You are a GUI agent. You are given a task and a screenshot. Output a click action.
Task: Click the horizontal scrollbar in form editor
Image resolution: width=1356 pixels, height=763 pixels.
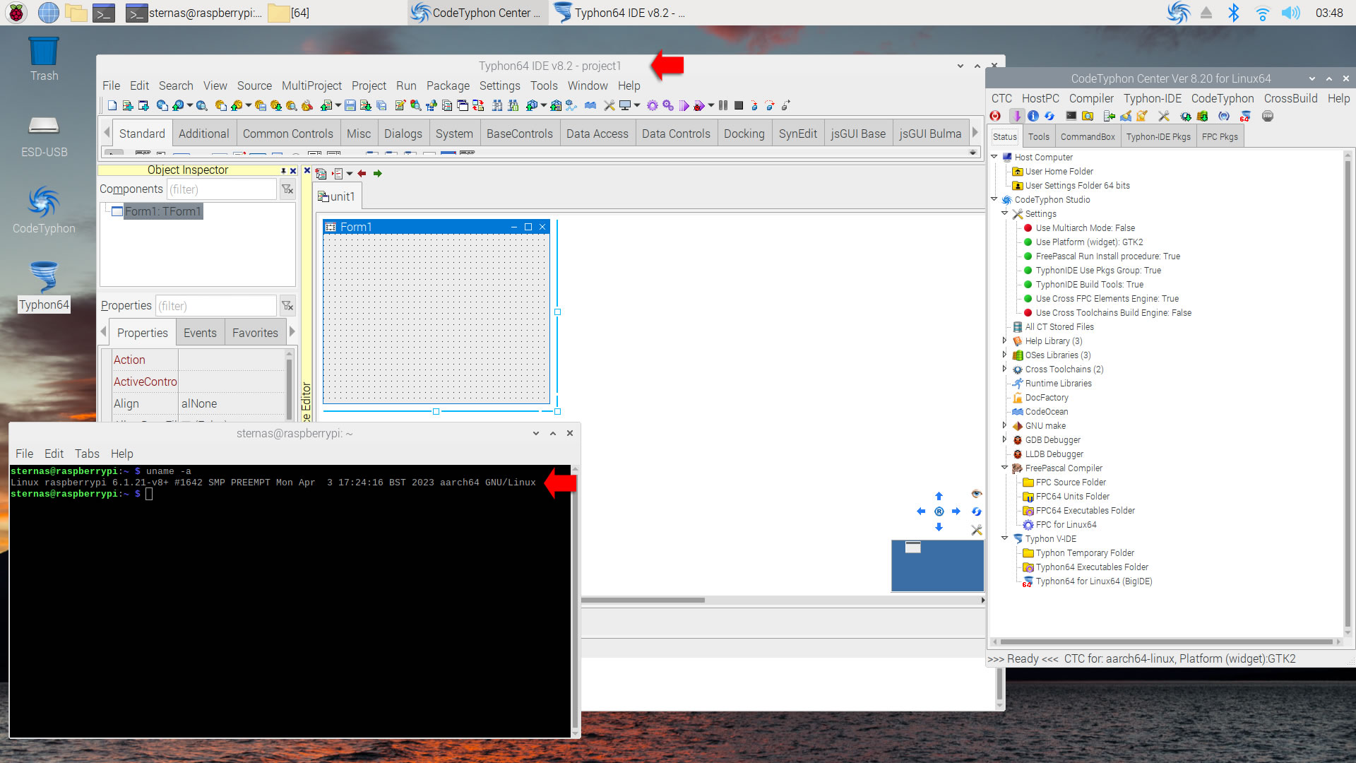tap(643, 601)
